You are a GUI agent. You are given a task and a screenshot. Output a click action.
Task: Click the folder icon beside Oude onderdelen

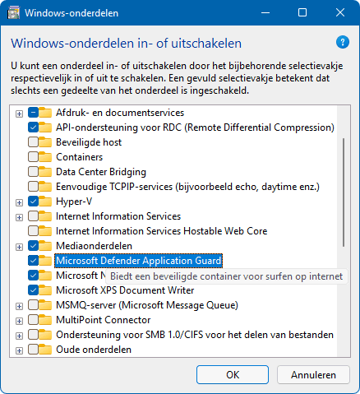tap(45, 350)
